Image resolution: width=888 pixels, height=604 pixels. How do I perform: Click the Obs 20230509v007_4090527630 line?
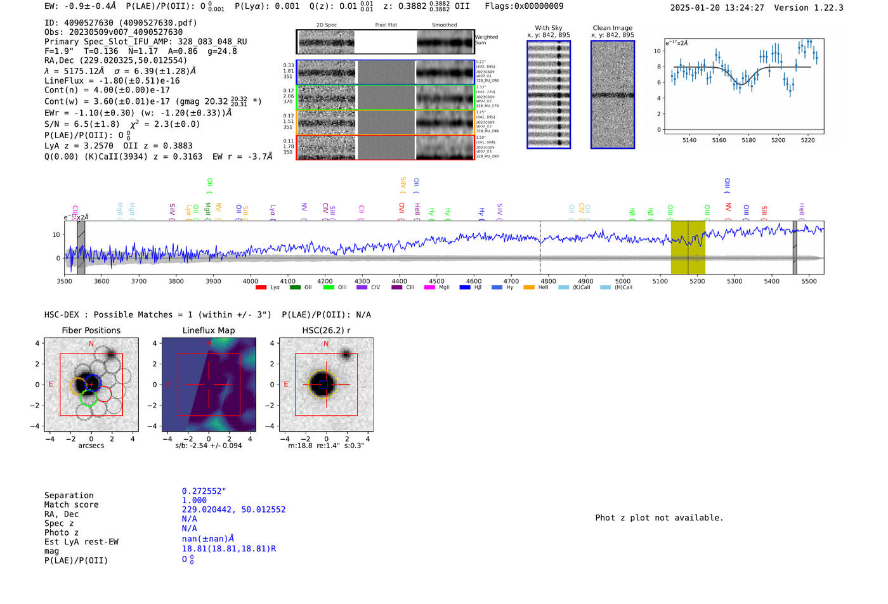click(x=114, y=32)
